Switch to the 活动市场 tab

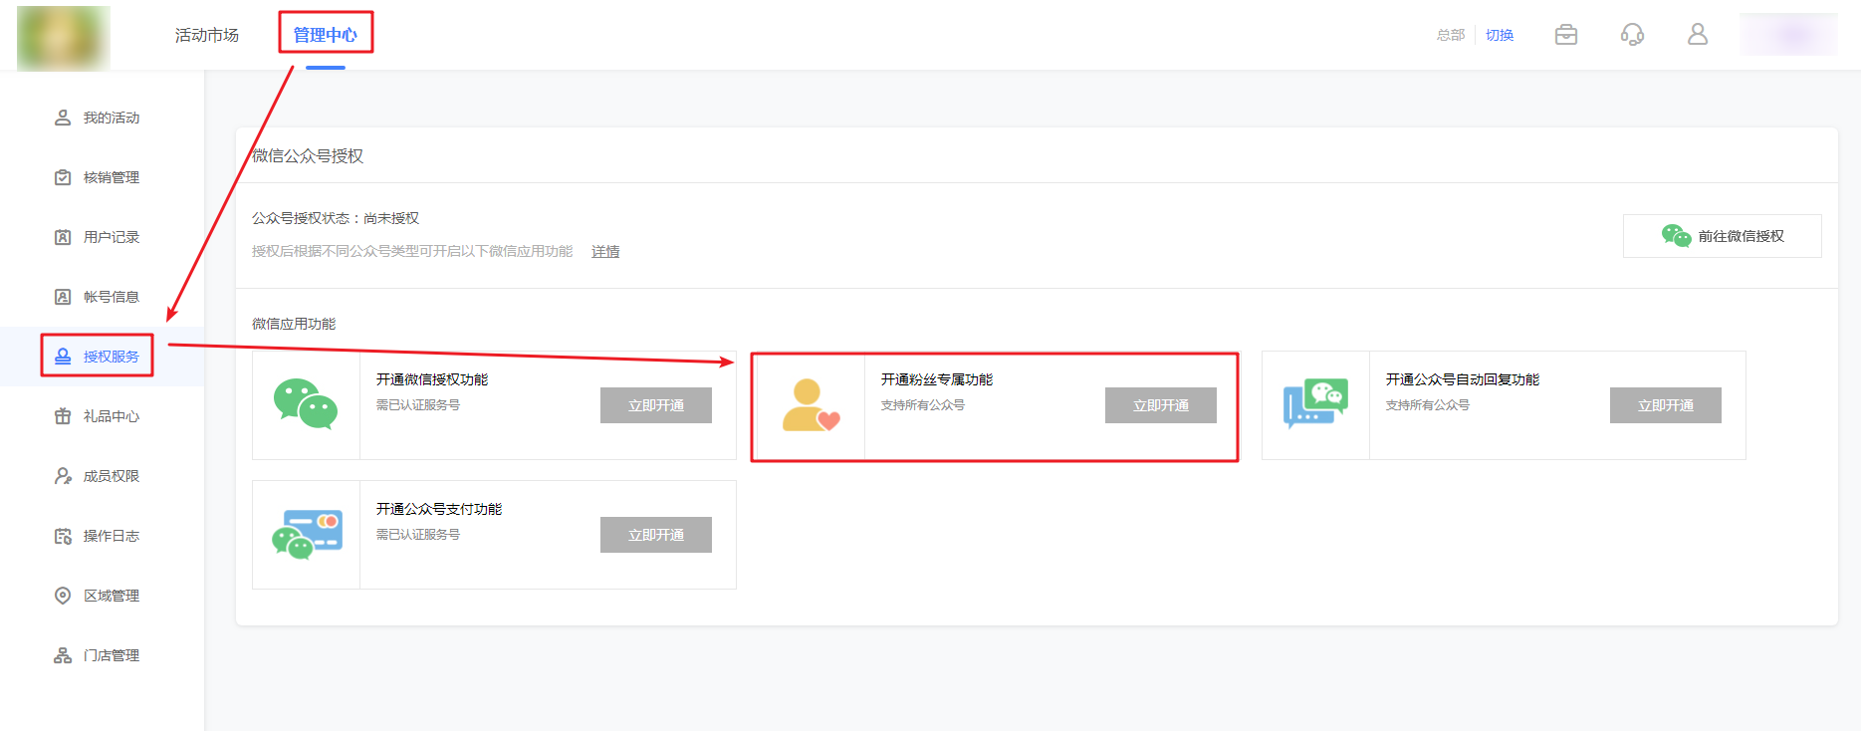pos(207,35)
